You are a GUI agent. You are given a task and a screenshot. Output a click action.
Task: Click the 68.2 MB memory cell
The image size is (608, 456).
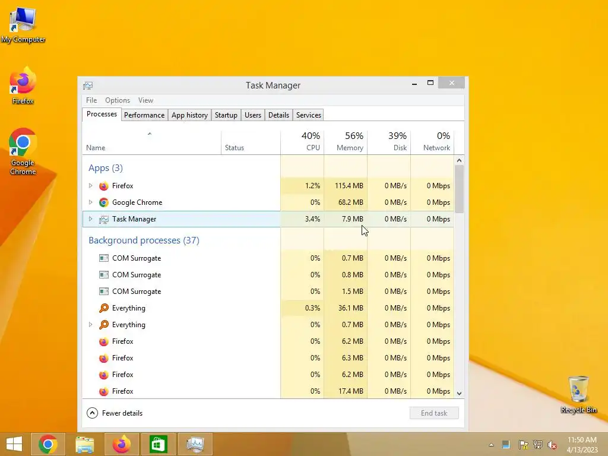tap(346, 202)
